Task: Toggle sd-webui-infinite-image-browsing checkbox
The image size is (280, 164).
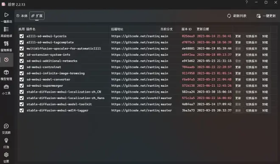Action: (x=22, y=74)
